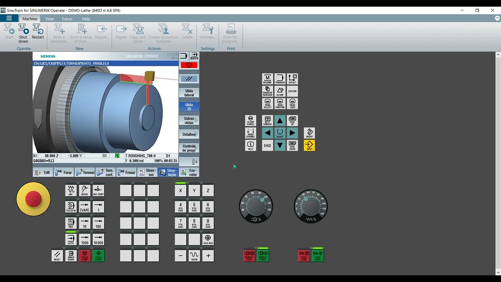
Task: Open the Help ribbon tab
Action: click(86, 19)
